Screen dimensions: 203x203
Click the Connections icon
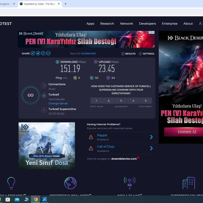coord(44,85)
